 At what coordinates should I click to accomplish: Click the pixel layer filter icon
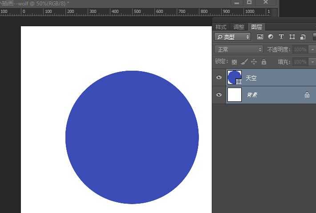tap(260, 37)
